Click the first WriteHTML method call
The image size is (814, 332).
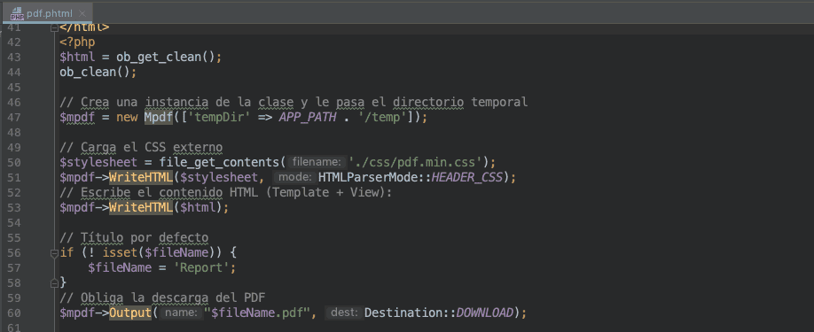point(141,178)
